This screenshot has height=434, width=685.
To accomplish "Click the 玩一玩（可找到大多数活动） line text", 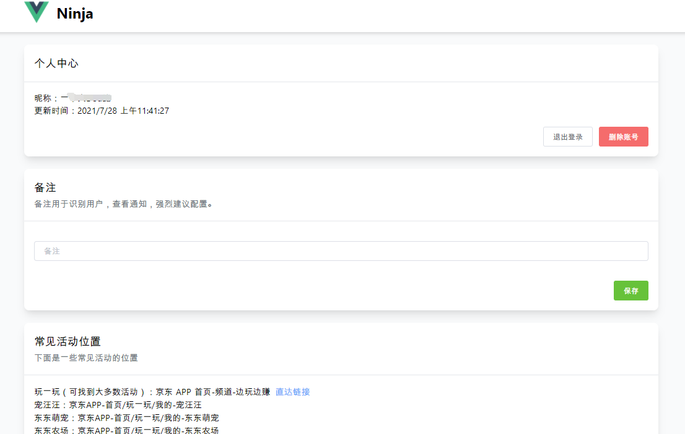I will point(152,392).
